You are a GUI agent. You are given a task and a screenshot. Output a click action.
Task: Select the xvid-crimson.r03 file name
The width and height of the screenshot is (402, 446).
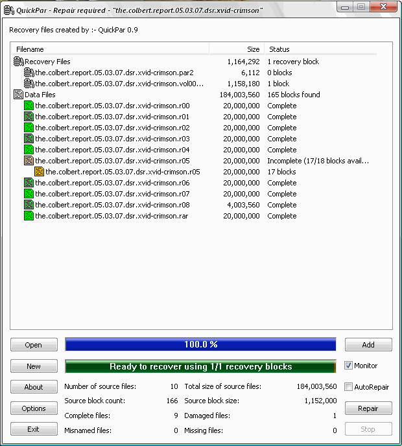pyautogui.click(x=112, y=139)
